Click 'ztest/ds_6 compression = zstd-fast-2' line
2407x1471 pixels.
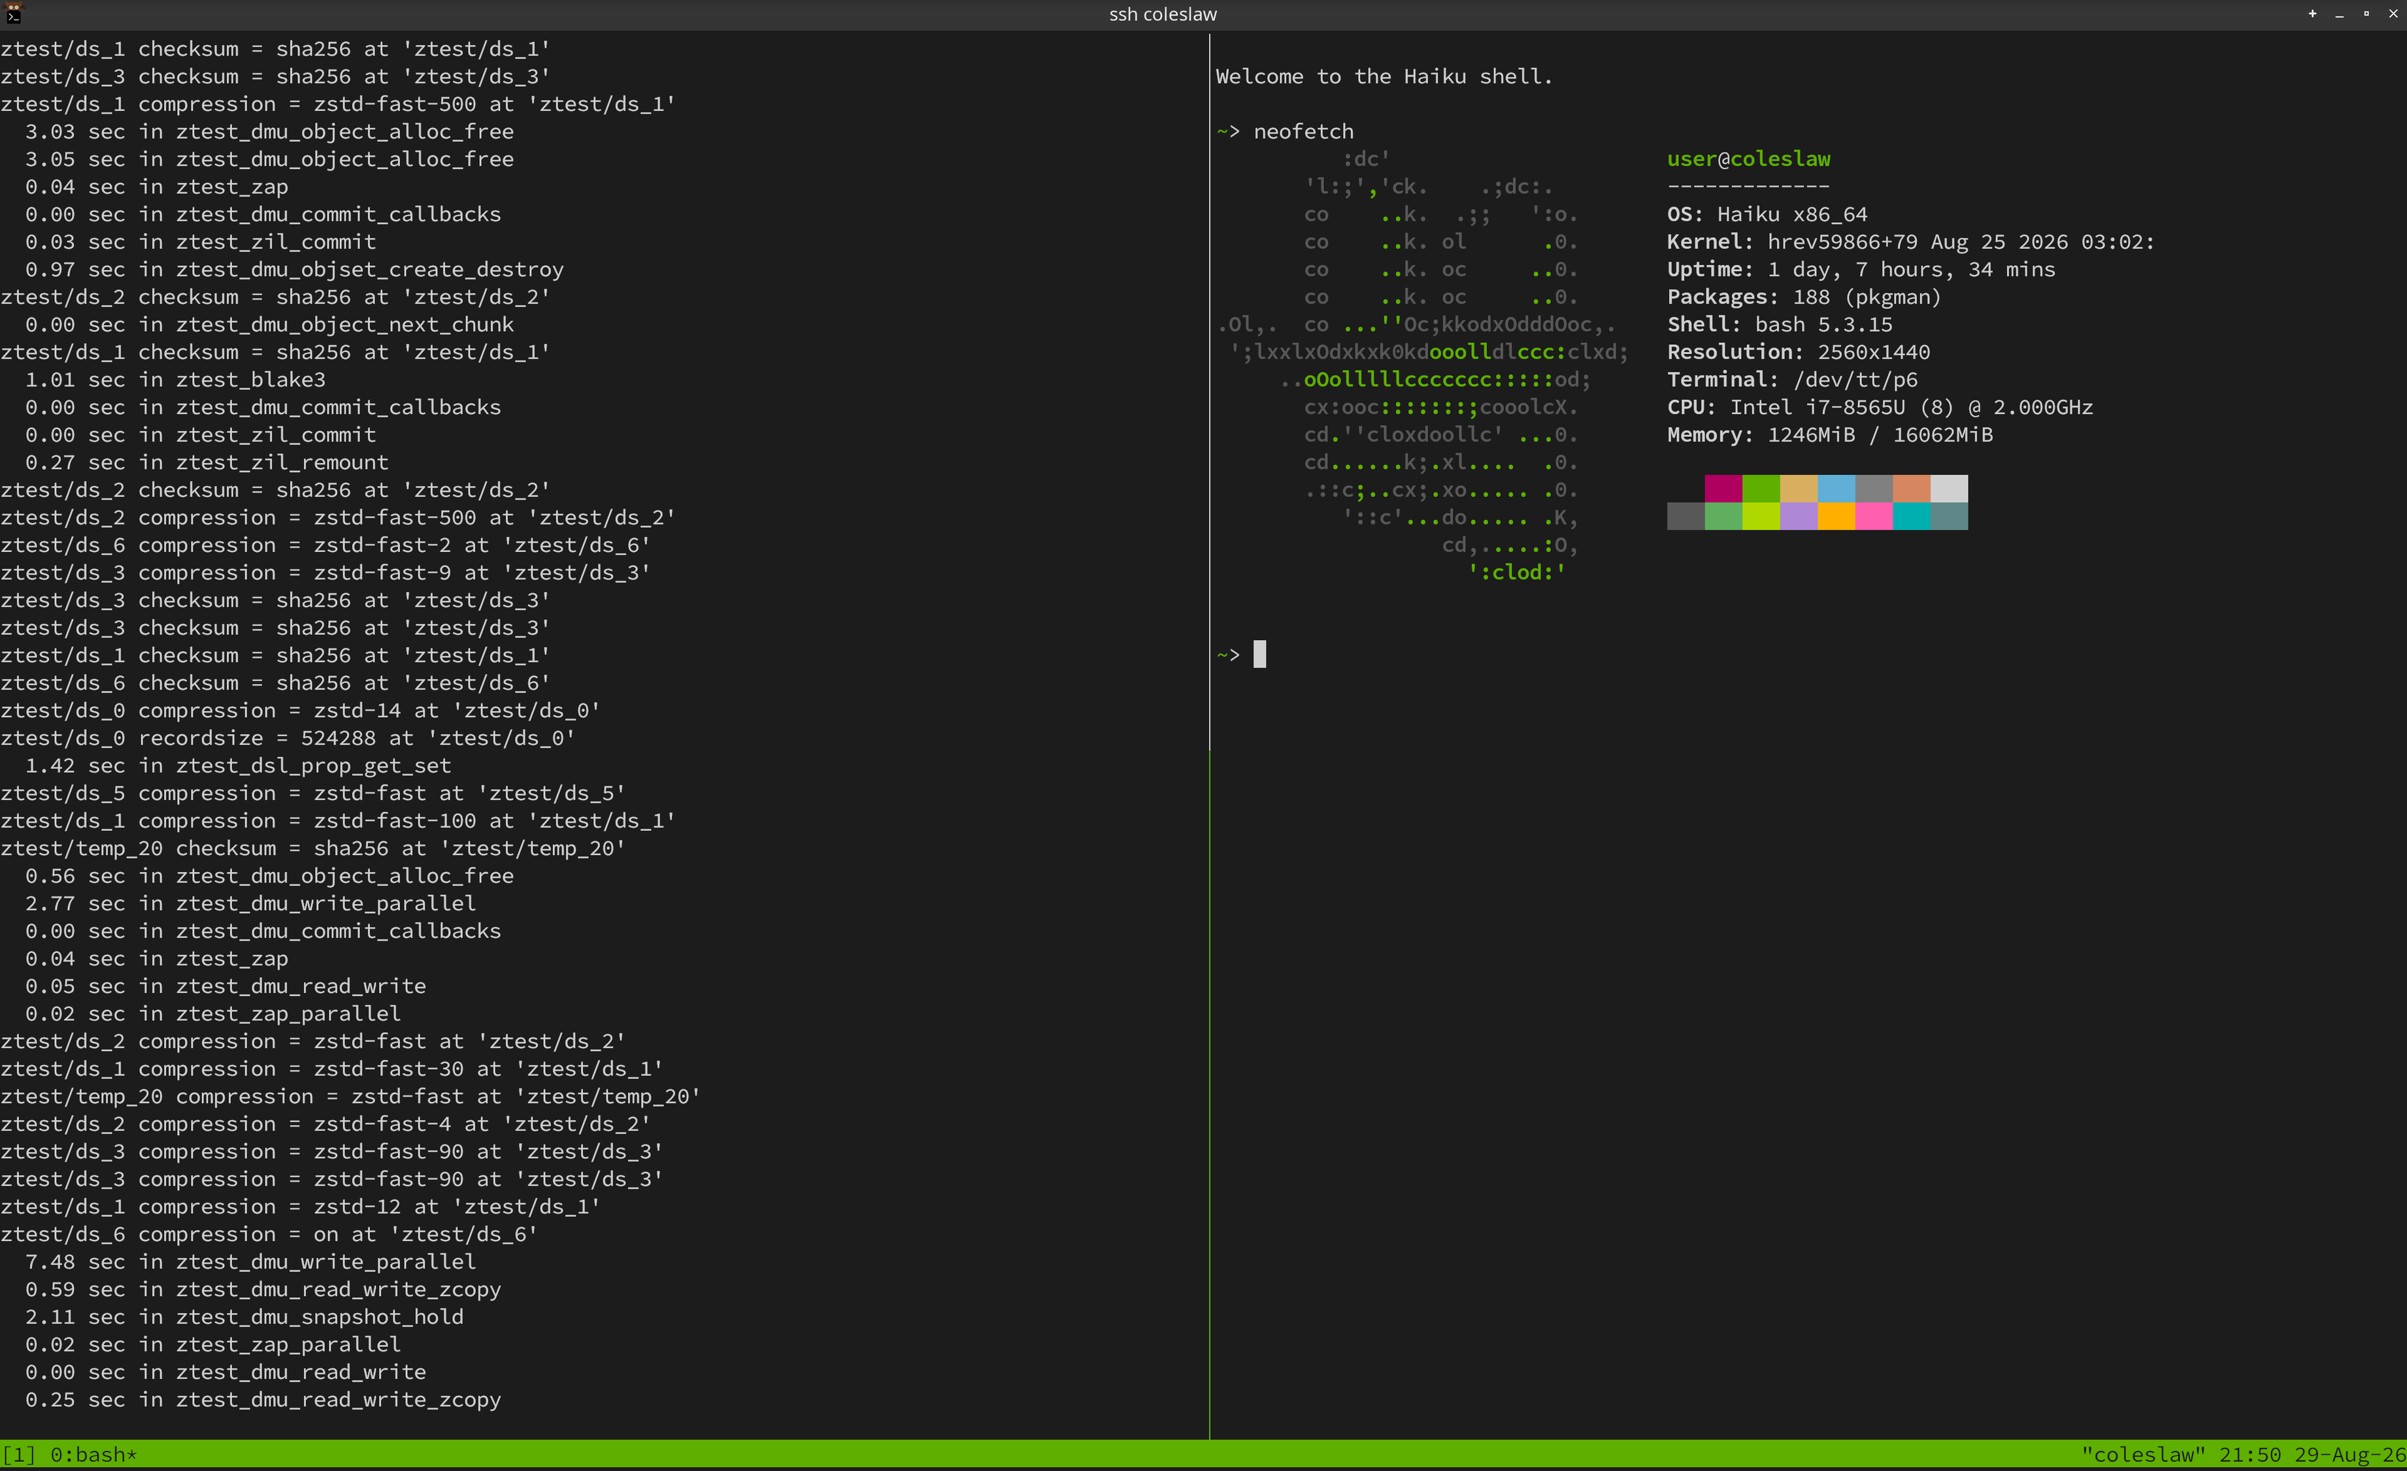tap(325, 545)
